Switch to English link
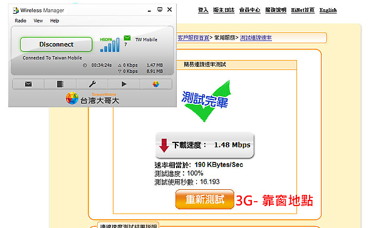The height and width of the screenshot is (228, 376). coord(328,10)
